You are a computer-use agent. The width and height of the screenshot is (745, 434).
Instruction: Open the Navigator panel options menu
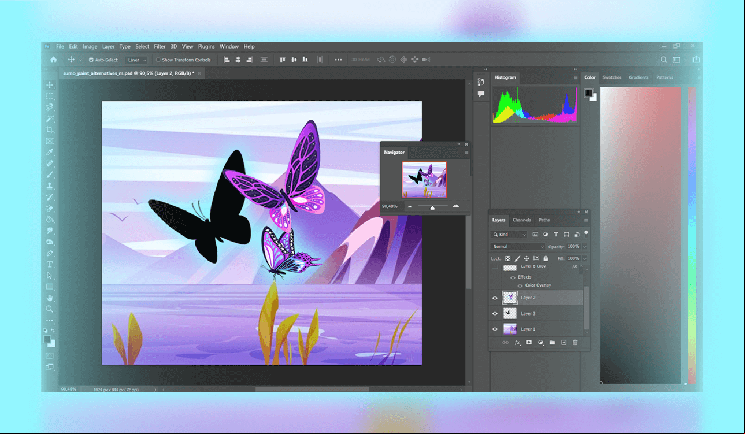coord(466,153)
